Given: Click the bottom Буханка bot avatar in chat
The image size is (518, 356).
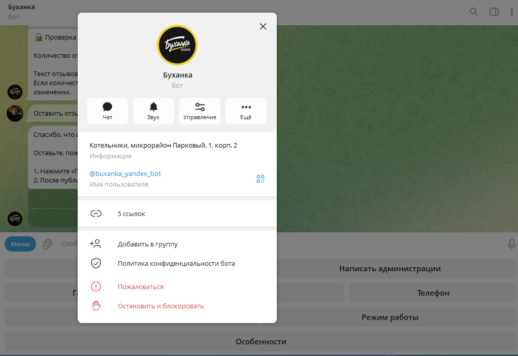Looking at the screenshot, I should tap(15, 219).
